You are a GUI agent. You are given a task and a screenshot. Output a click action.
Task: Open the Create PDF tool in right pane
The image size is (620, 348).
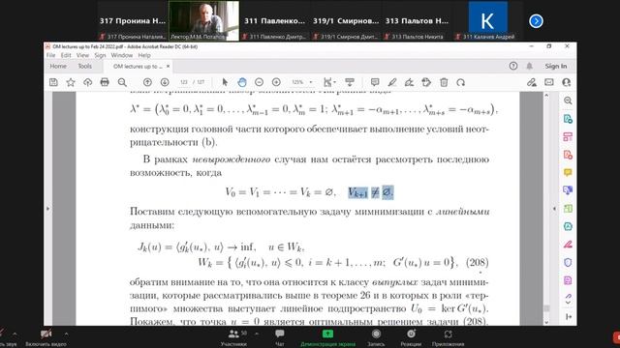click(568, 155)
